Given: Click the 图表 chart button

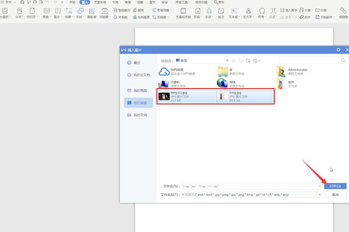Looking at the screenshot, I should click(138, 10).
